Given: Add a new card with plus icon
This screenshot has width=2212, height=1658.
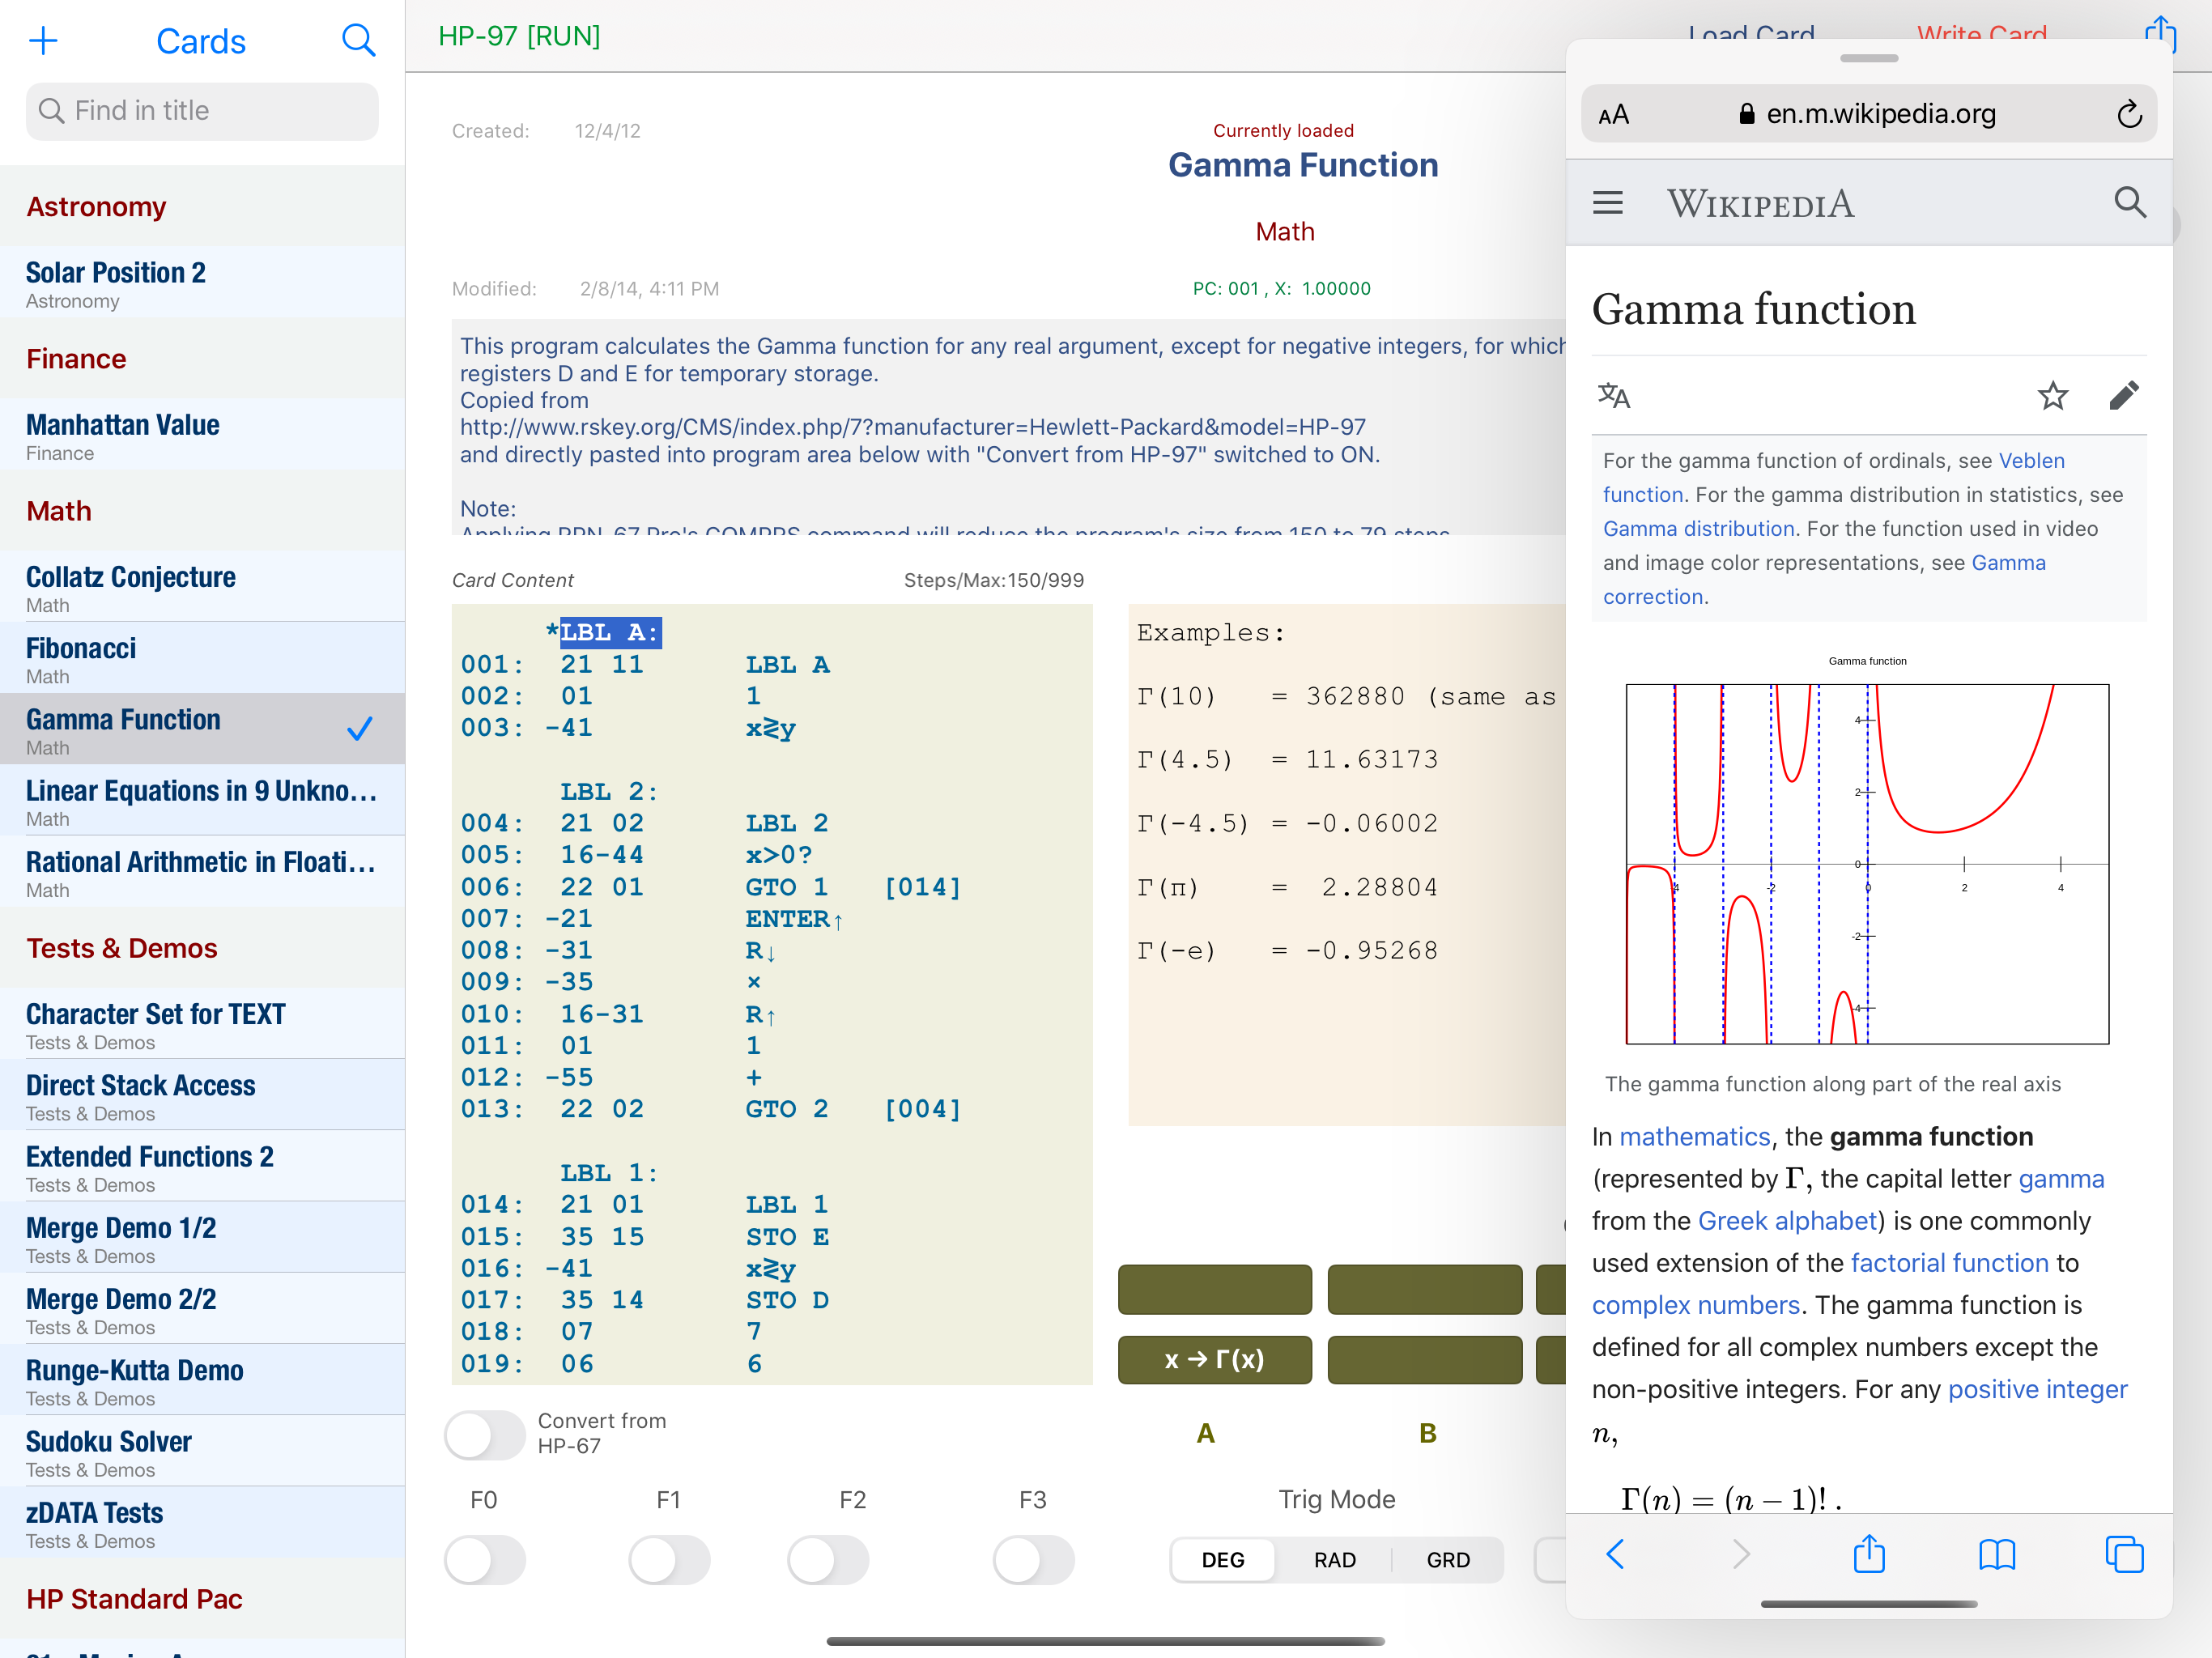Looking at the screenshot, I should tap(43, 41).
